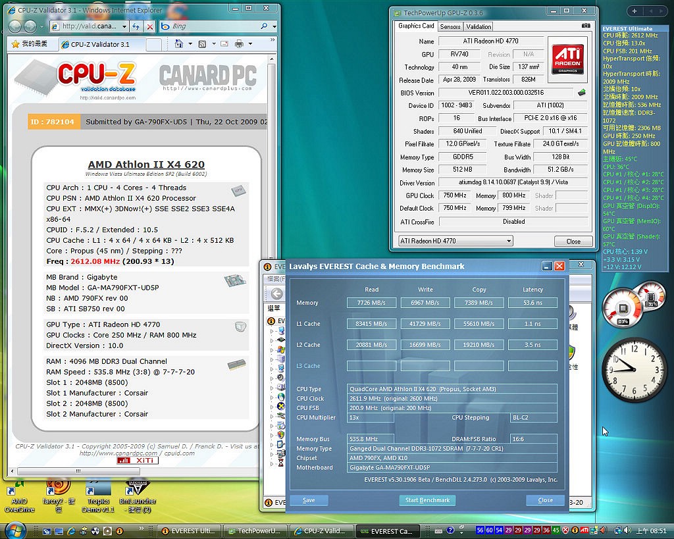Viewport: 674px width, 539px height.
Task: Click the Memory Read 7726 MB/s field
Action: (371, 303)
